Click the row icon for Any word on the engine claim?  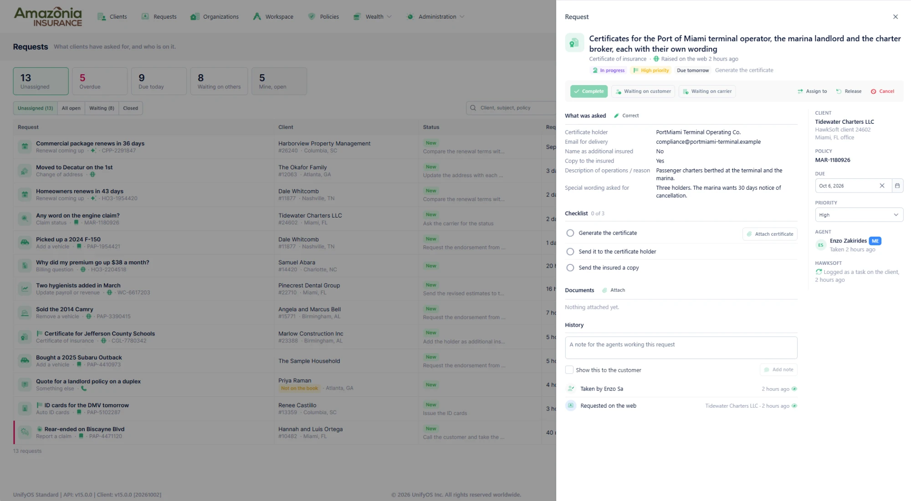[x=25, y=219]
